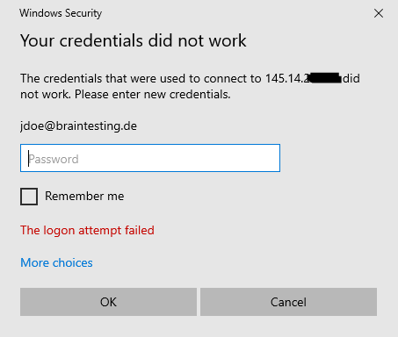Click the word credentials in the heading
Image resolution: width=398 pixels, height=337 pixels.
[x=101, y=40]
